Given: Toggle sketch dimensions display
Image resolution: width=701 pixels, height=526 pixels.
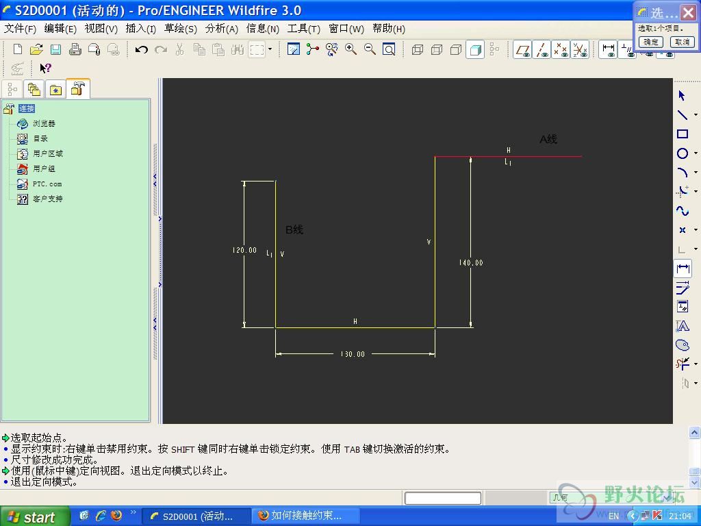Looking at the screenshot, I should click(x=608, y=49).
